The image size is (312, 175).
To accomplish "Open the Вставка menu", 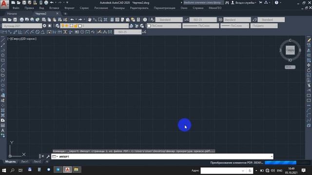I will coord(54,8).
